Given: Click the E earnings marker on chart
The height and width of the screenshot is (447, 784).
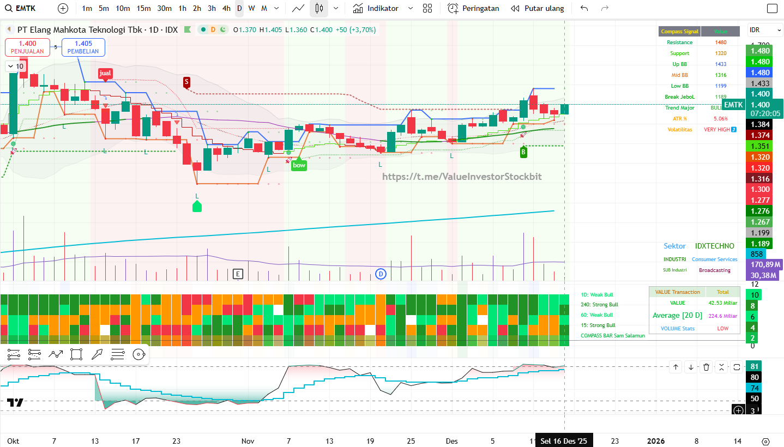Looking at the screenshot, I should tap(238, 274).
